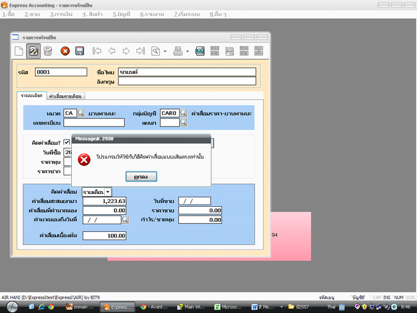Image resolution: width=417 pixels, height=313 pixels.
Task: Click the red cancel icon in toolbar
Action: point(65,51)
